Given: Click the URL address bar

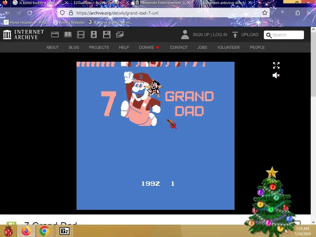Looking at the screenshot, I should [163, 13].
